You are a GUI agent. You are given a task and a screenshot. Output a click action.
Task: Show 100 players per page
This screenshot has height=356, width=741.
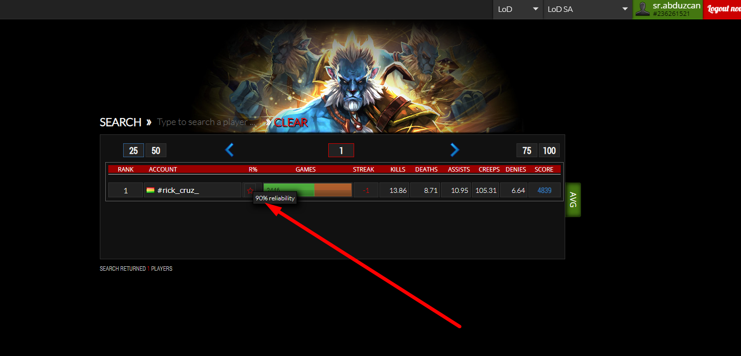549,150
